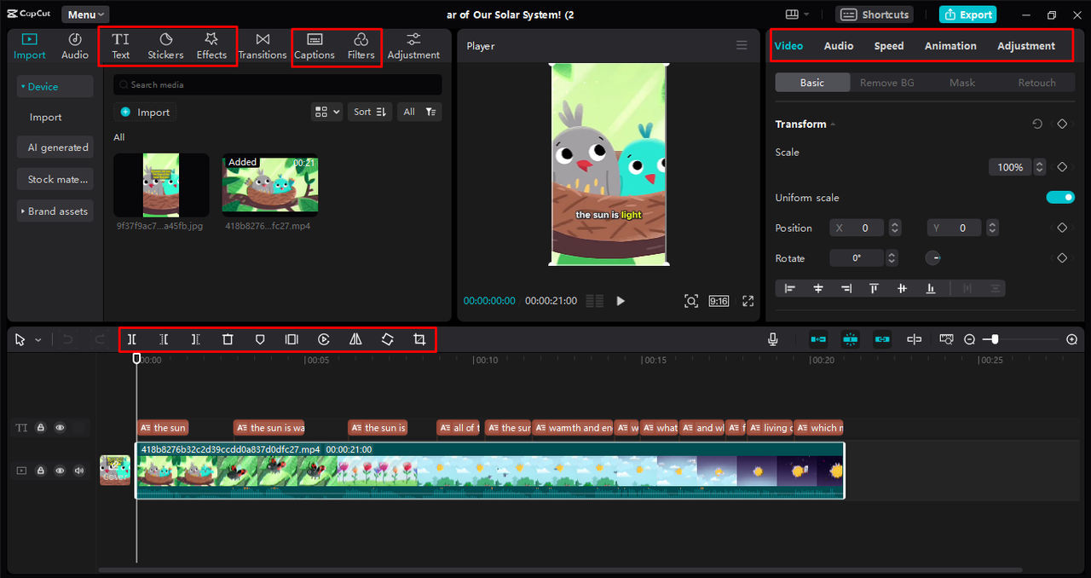The image size is (1091, 578).
Task: Hide the video track with eye icon
Action: point(60,471)
